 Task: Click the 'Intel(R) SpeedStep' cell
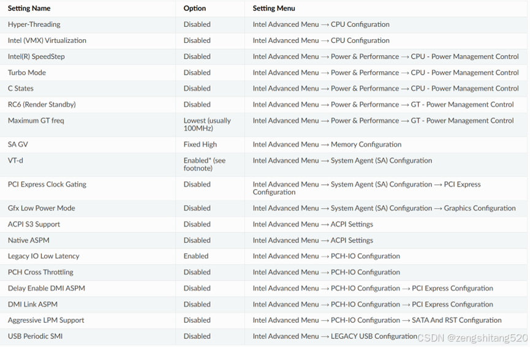click(x=36, y=57)
